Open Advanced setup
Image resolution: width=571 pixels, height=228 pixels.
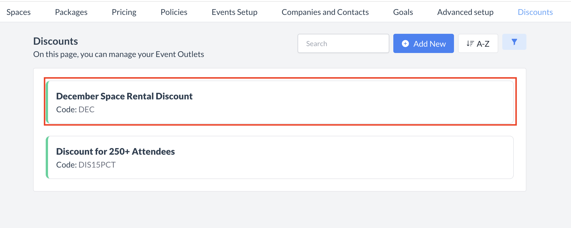click(x=465, y=12)
